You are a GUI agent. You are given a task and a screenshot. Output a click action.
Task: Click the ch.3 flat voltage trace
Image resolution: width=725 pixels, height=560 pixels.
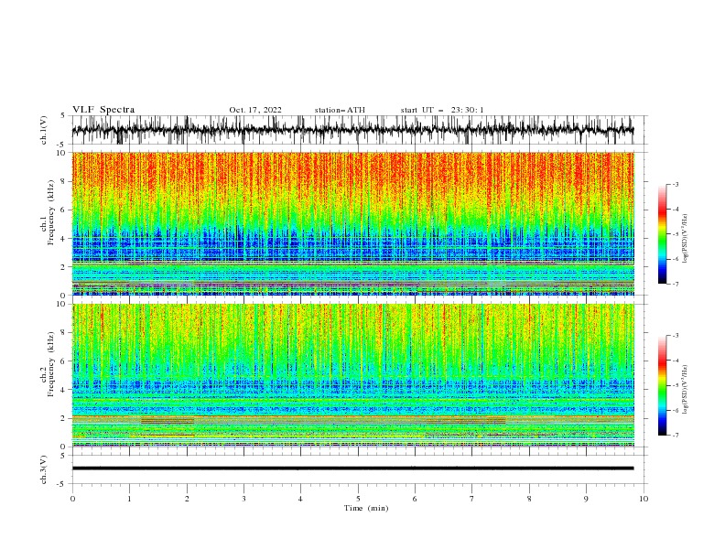tap(352, 468)
